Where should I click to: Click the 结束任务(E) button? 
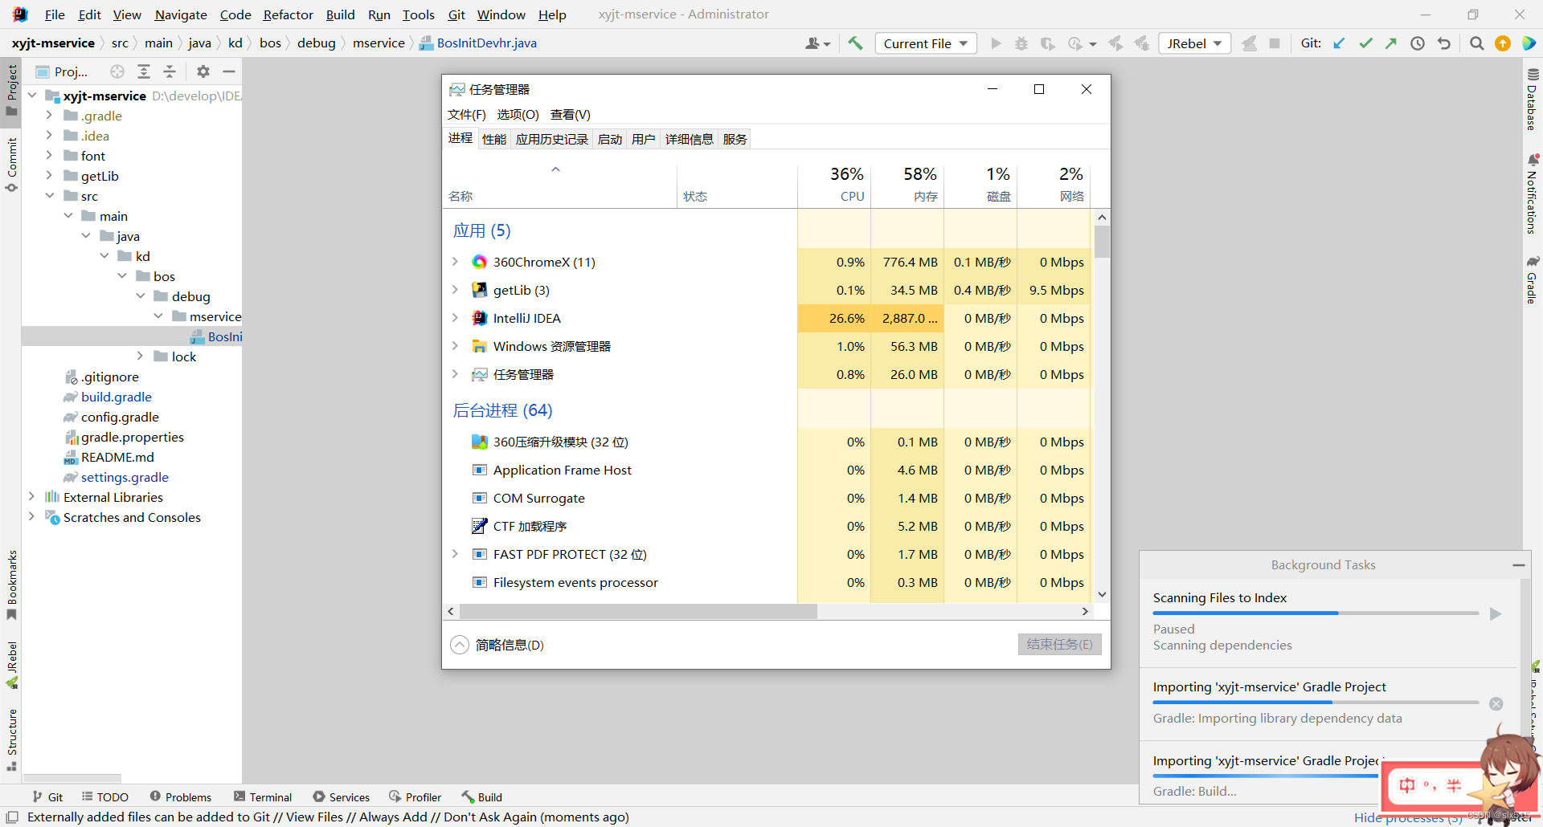1059,644
